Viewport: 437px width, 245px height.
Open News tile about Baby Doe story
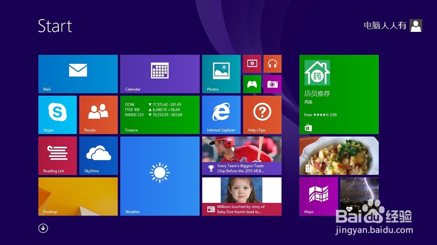point(242,197)
